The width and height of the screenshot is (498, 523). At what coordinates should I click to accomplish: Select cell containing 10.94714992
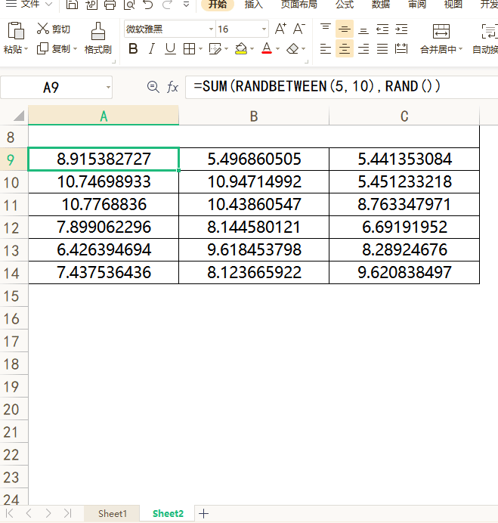pos(254,182)
